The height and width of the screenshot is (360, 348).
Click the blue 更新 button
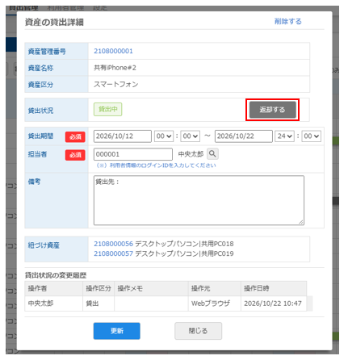point(117,331)
